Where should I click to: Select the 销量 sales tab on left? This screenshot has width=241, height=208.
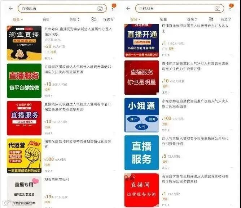click(x=46, y=19)
